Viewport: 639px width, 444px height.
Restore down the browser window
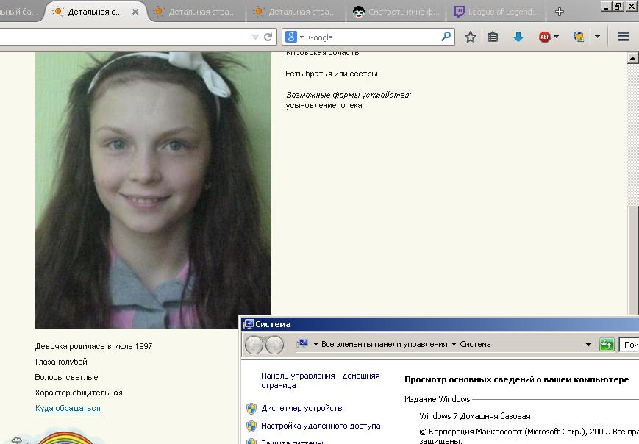tap(618, 6)
